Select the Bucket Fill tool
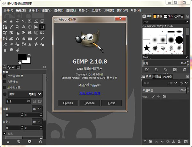The height and width of the screenshot is (147, 192). 24,39
